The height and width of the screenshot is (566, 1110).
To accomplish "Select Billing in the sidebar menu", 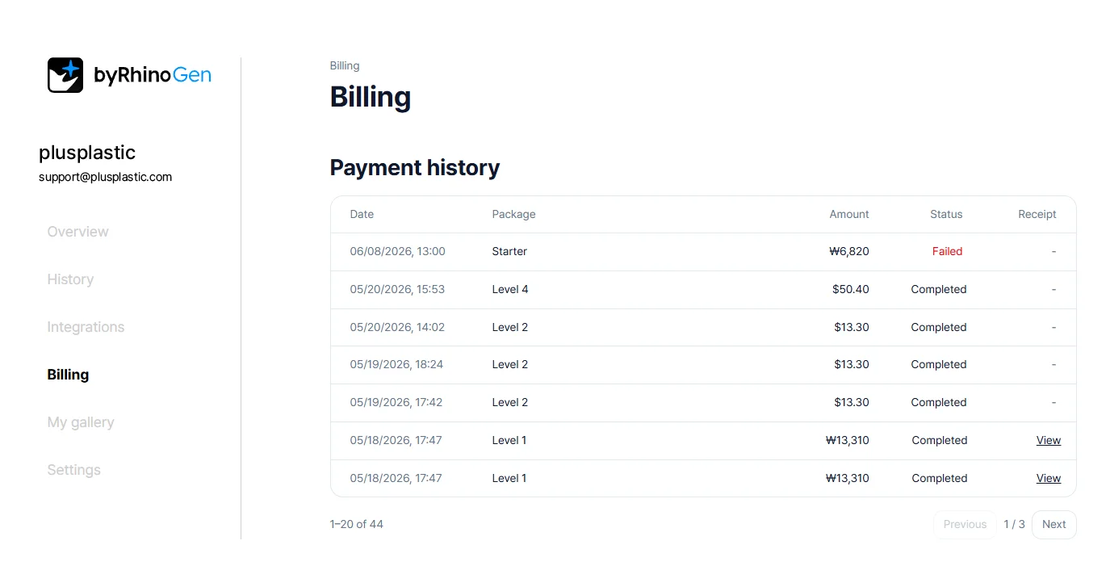I will tap(68, 375).
